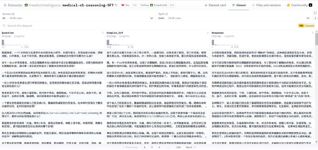Open the 314 followers count
318x150 pixels.
pyautogui.click(x=172, y=5)
